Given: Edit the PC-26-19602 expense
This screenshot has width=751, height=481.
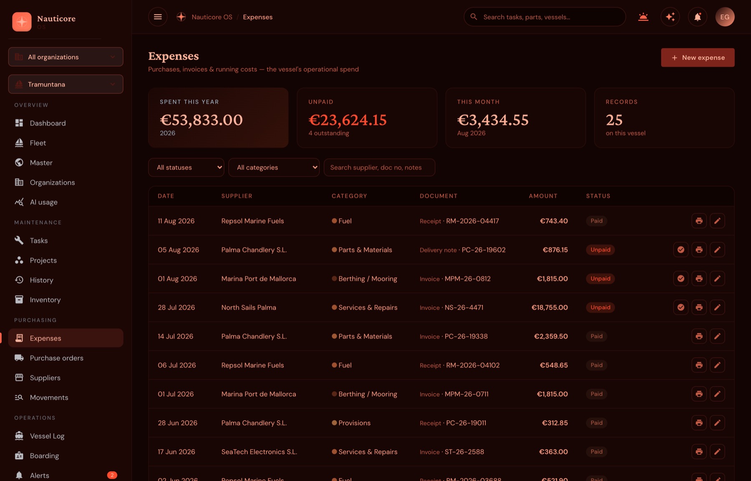Looking at the screenshot, I should point(717,250).
